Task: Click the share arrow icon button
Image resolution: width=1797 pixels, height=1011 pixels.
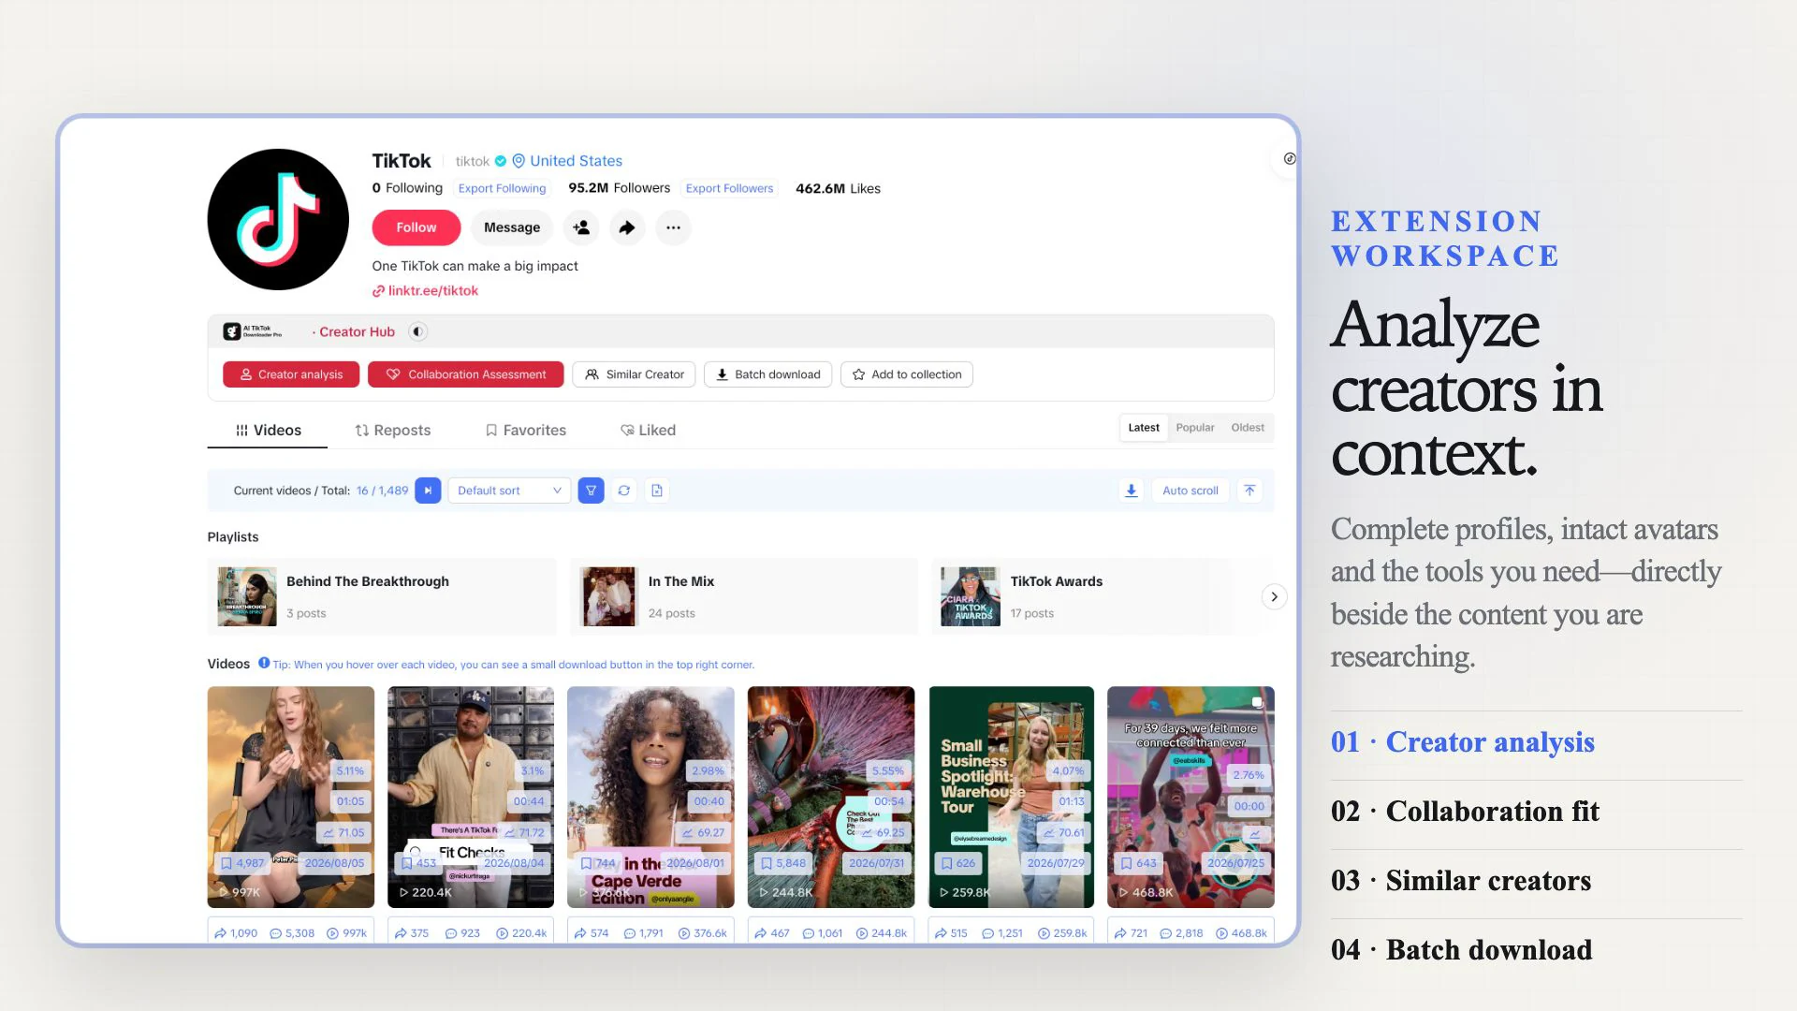Action: point(627,227)
